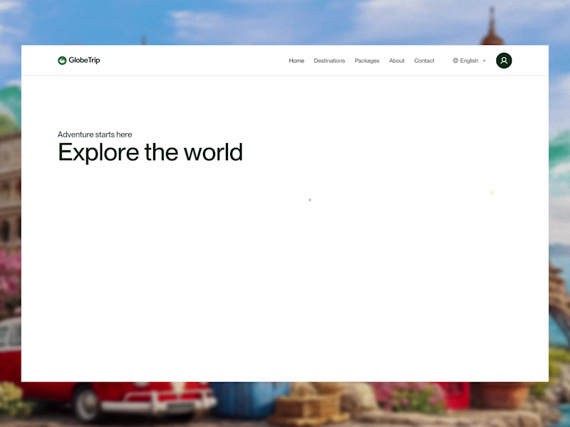Viewport: 570px width, 427px height.
Task: Click the tiny blue sparkle decoration
Action: tap(309, 200)
